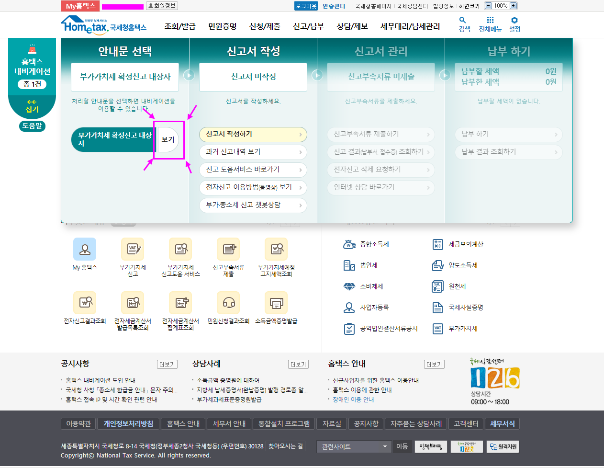Open the 이용약관 footer link
This screenshot has height=468, width=604.
click(78, 424)
